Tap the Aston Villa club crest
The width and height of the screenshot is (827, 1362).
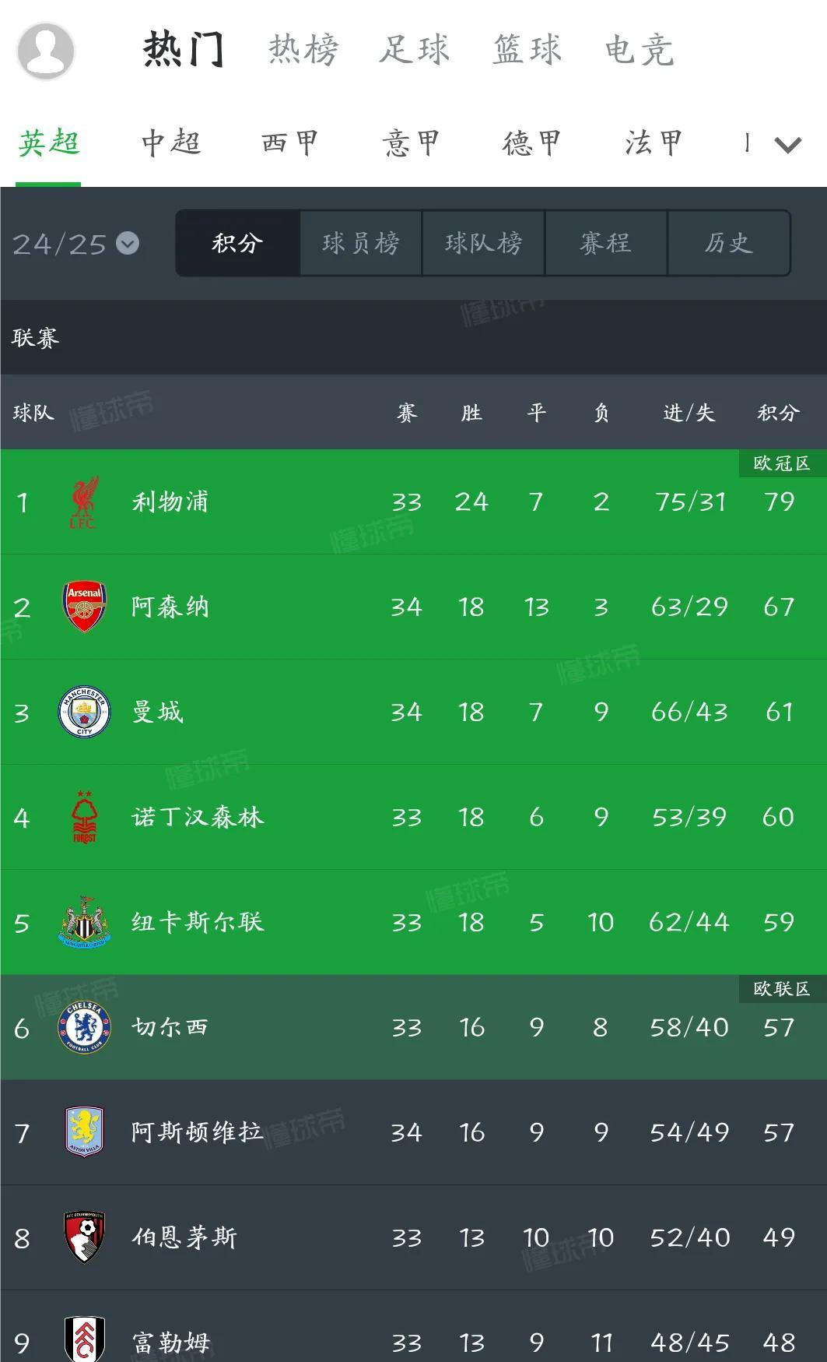[84, 1132]
